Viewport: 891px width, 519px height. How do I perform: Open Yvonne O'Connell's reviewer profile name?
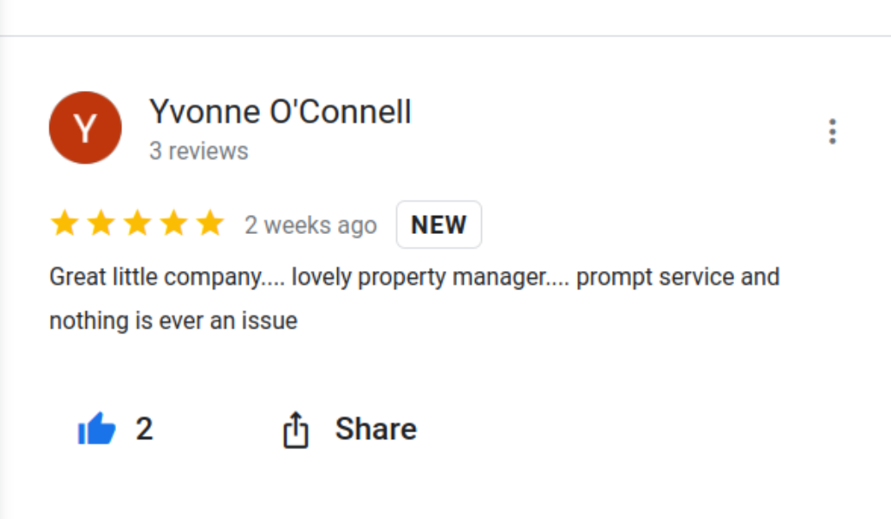[x=280, y=112]
